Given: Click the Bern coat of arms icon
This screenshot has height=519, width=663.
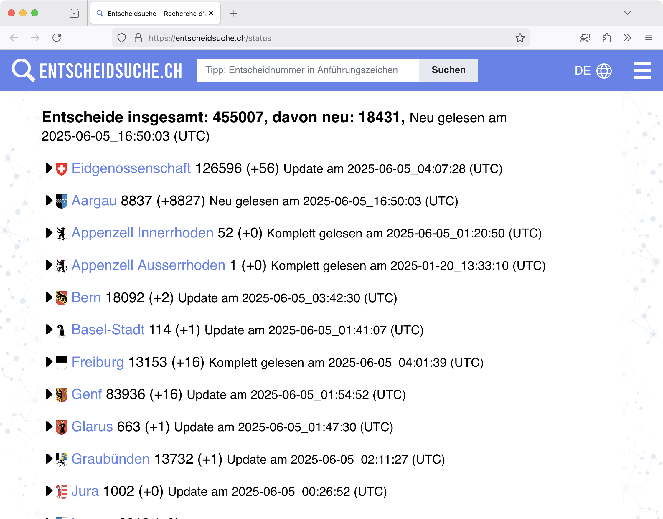Looking at the screenshot, I should point(61,298).
